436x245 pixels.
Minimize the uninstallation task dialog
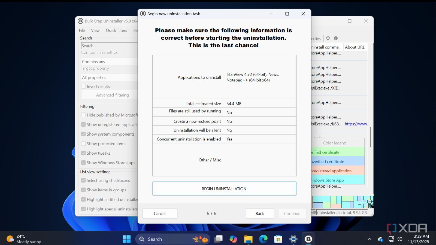coord(271,14)
